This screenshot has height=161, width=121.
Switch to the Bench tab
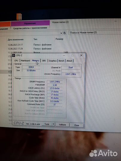[x=62, y=61]
